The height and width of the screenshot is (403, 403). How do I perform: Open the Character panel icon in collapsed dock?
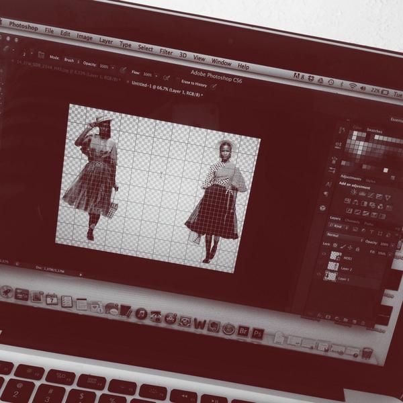[328, 184]
